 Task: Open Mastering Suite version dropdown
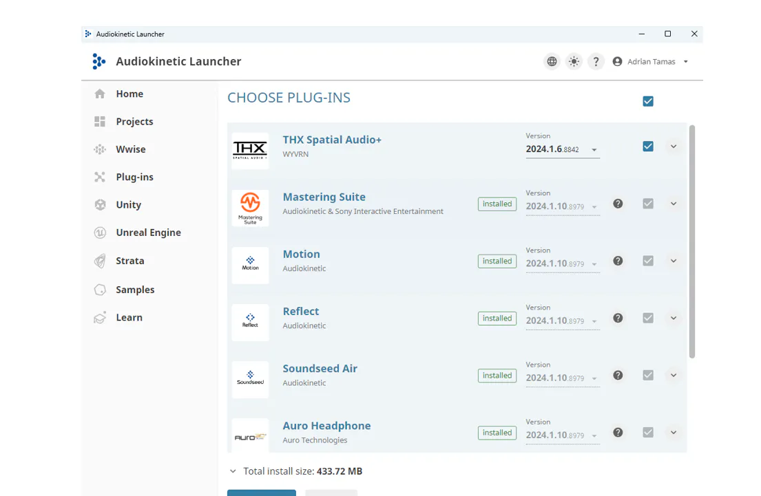point(563,207)
